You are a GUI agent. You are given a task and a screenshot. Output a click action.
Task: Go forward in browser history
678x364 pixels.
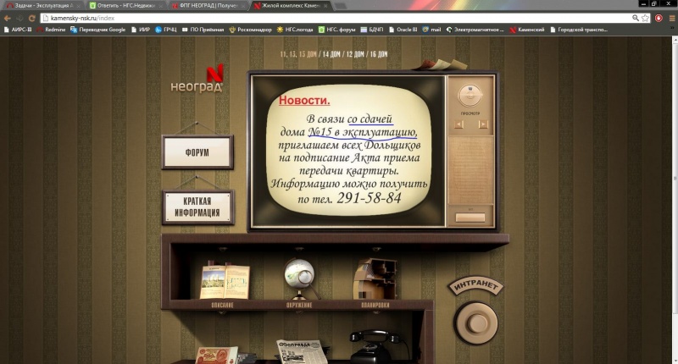19,18
